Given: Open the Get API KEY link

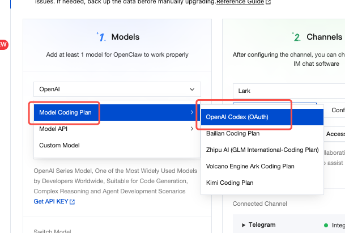Looking at the screenshot, I should point(51,202).
